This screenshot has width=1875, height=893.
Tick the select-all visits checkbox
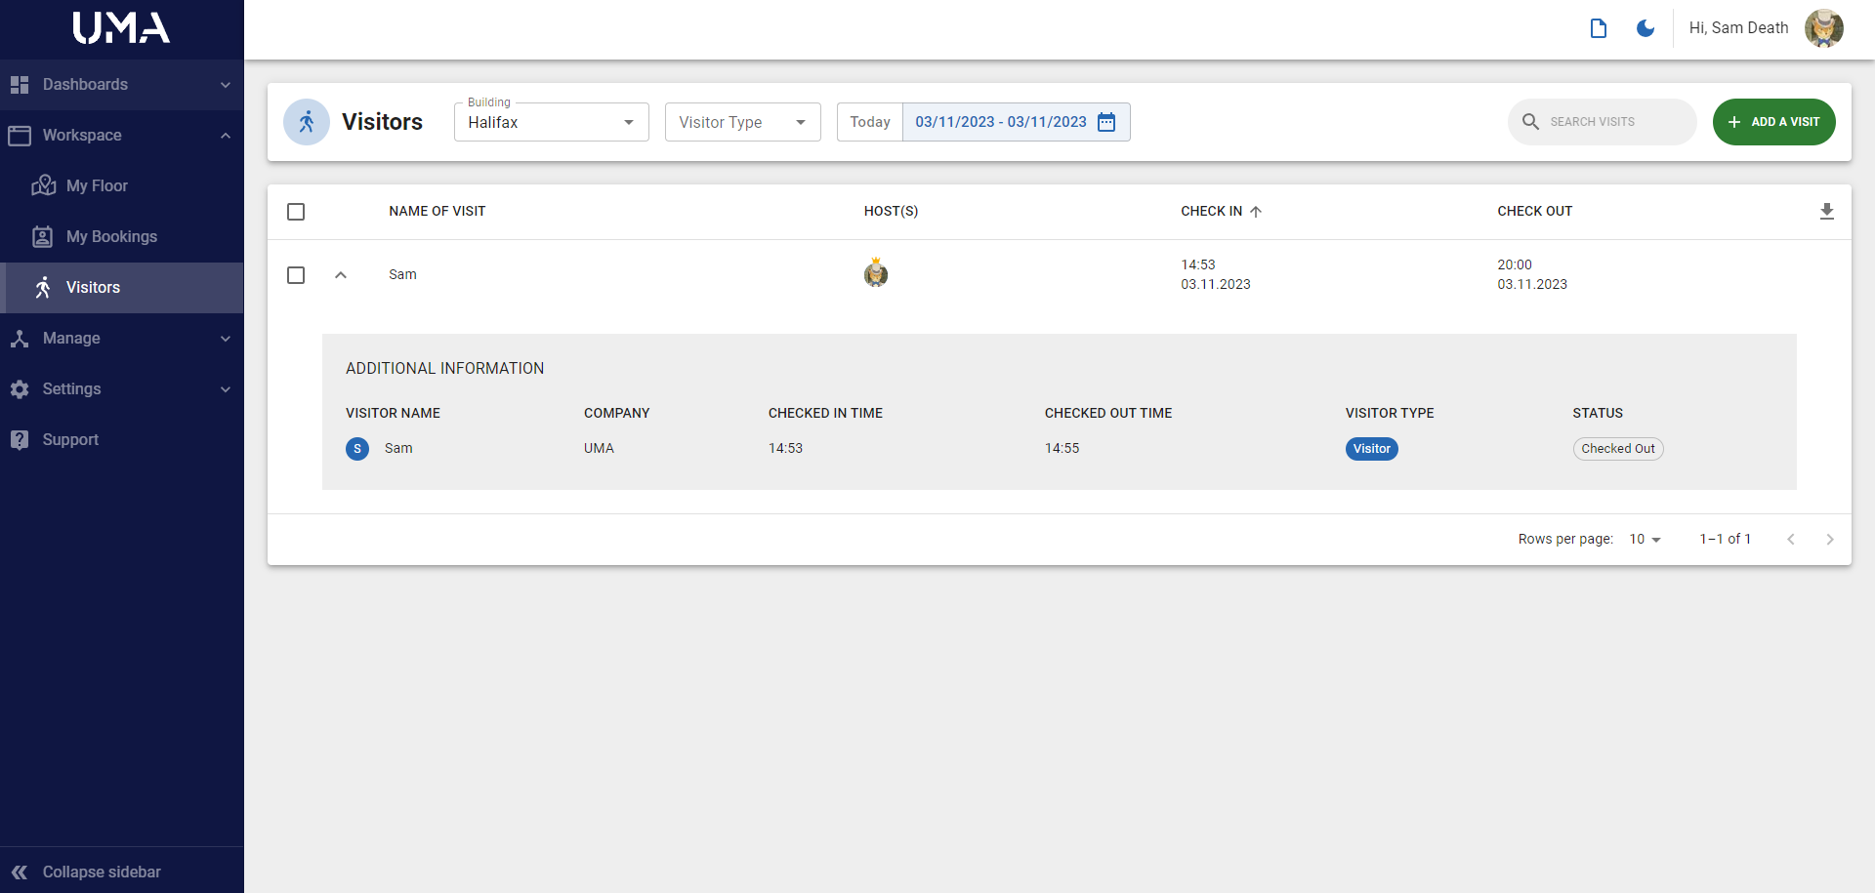(296, 212)
